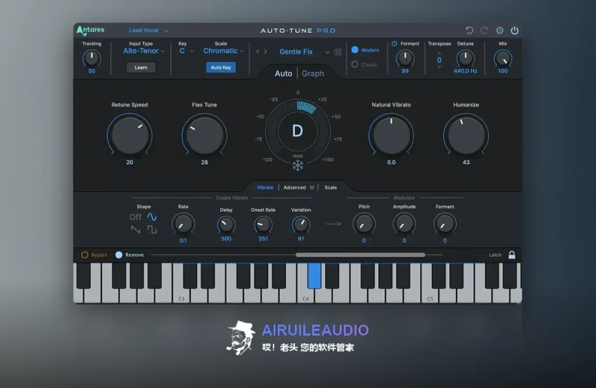Open the Gentle Fix preset dropdown

pos(304,51)
